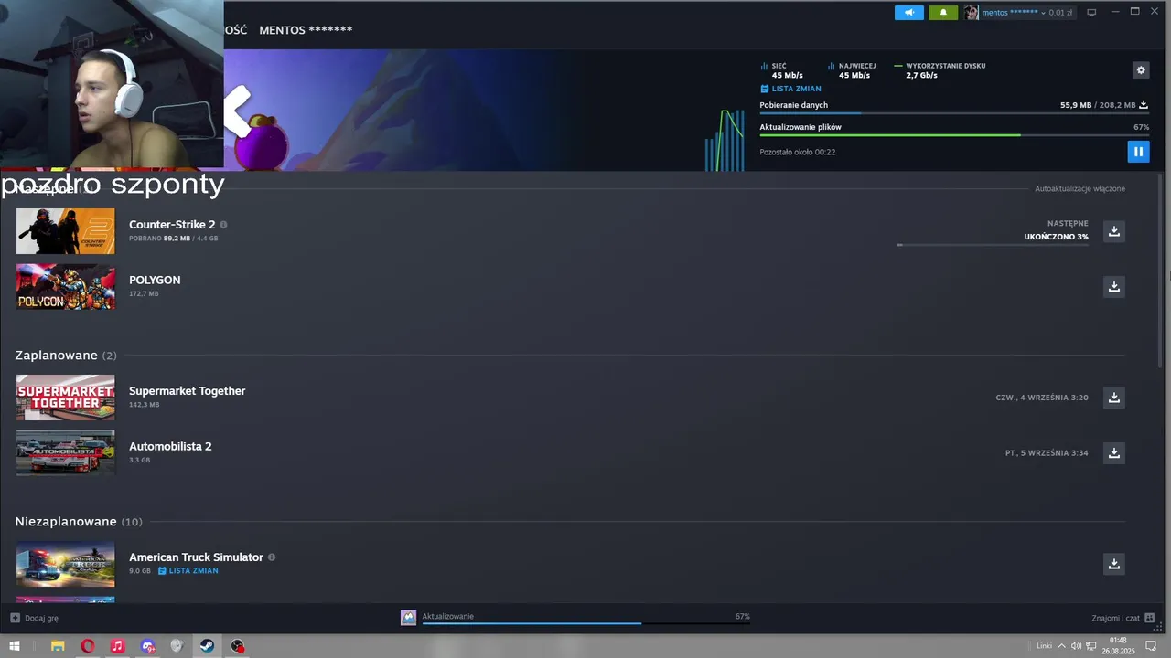Click the download icon beside 55,9 MB size

point(1144,105)
